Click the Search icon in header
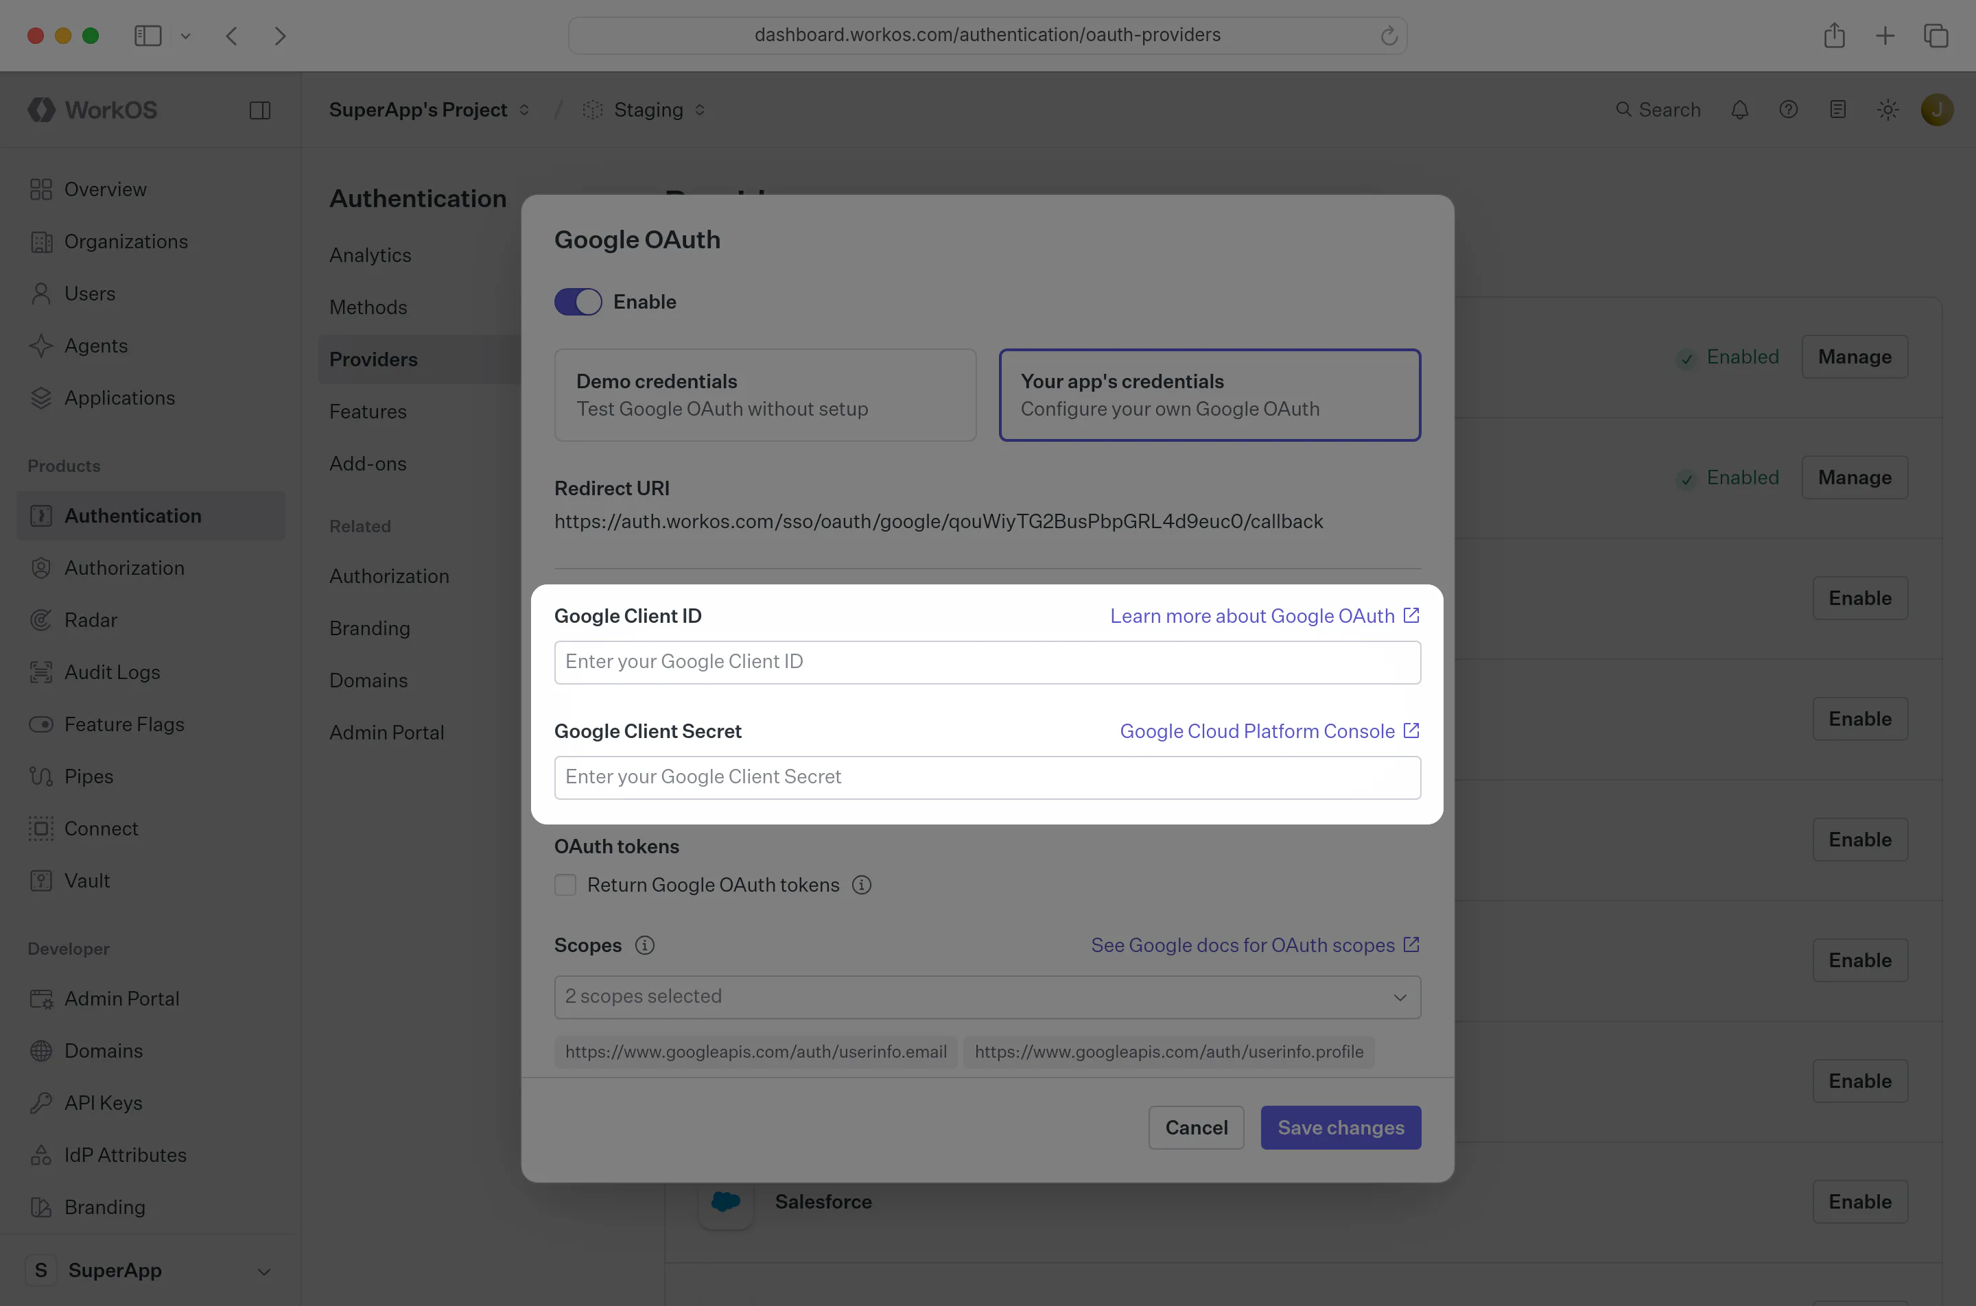 pyautogui.click(x=1623, y=110)
